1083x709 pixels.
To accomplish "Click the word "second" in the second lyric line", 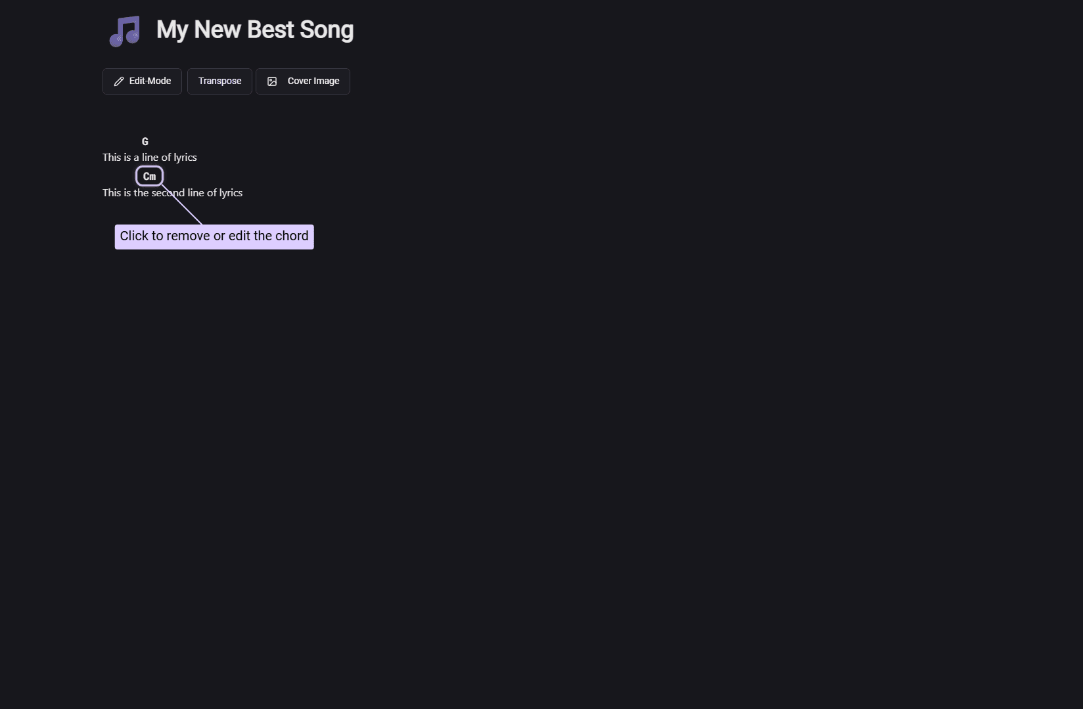I will tap(168, 193).
